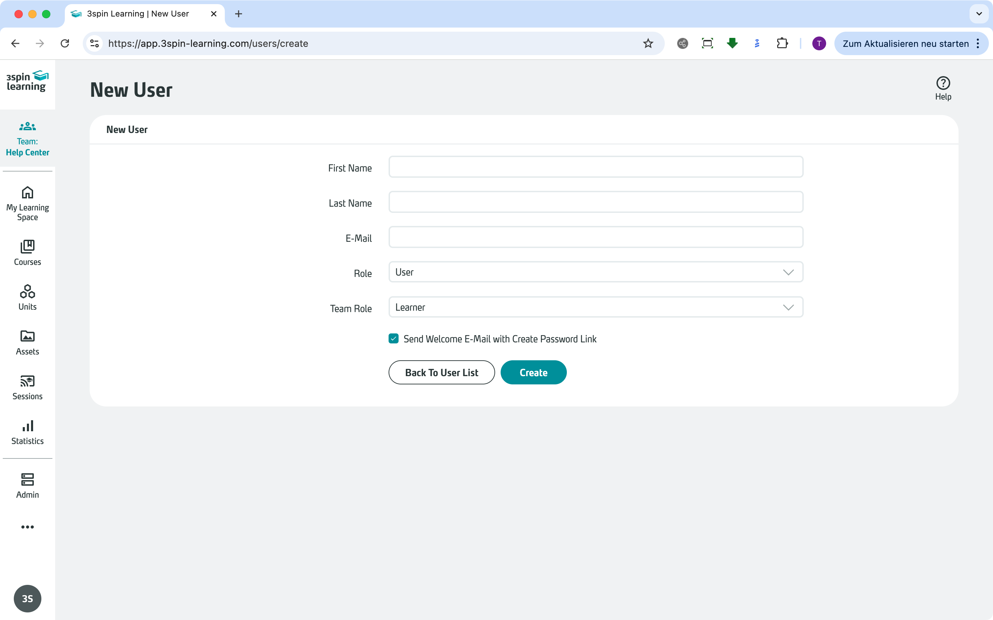Click the Help question mark icon

click(943, 83)
